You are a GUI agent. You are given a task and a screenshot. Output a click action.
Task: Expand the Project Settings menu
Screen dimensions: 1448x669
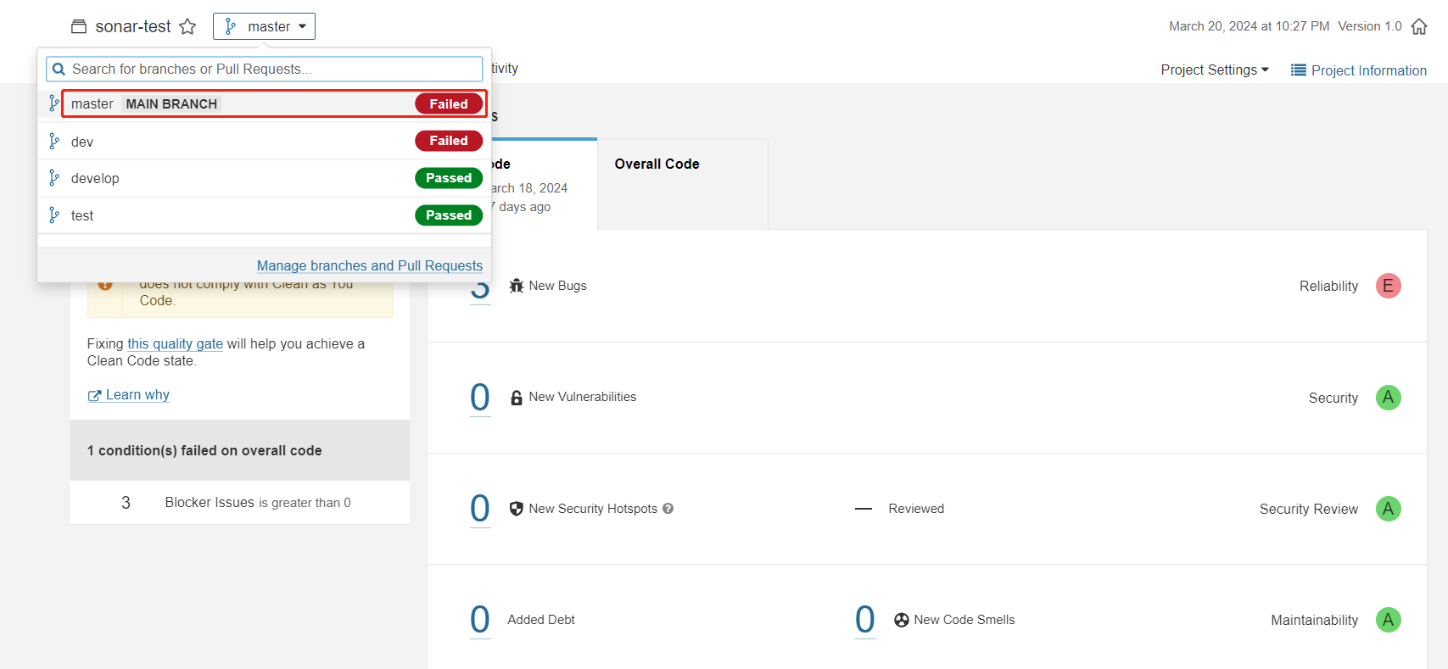tap(1214, 70)
